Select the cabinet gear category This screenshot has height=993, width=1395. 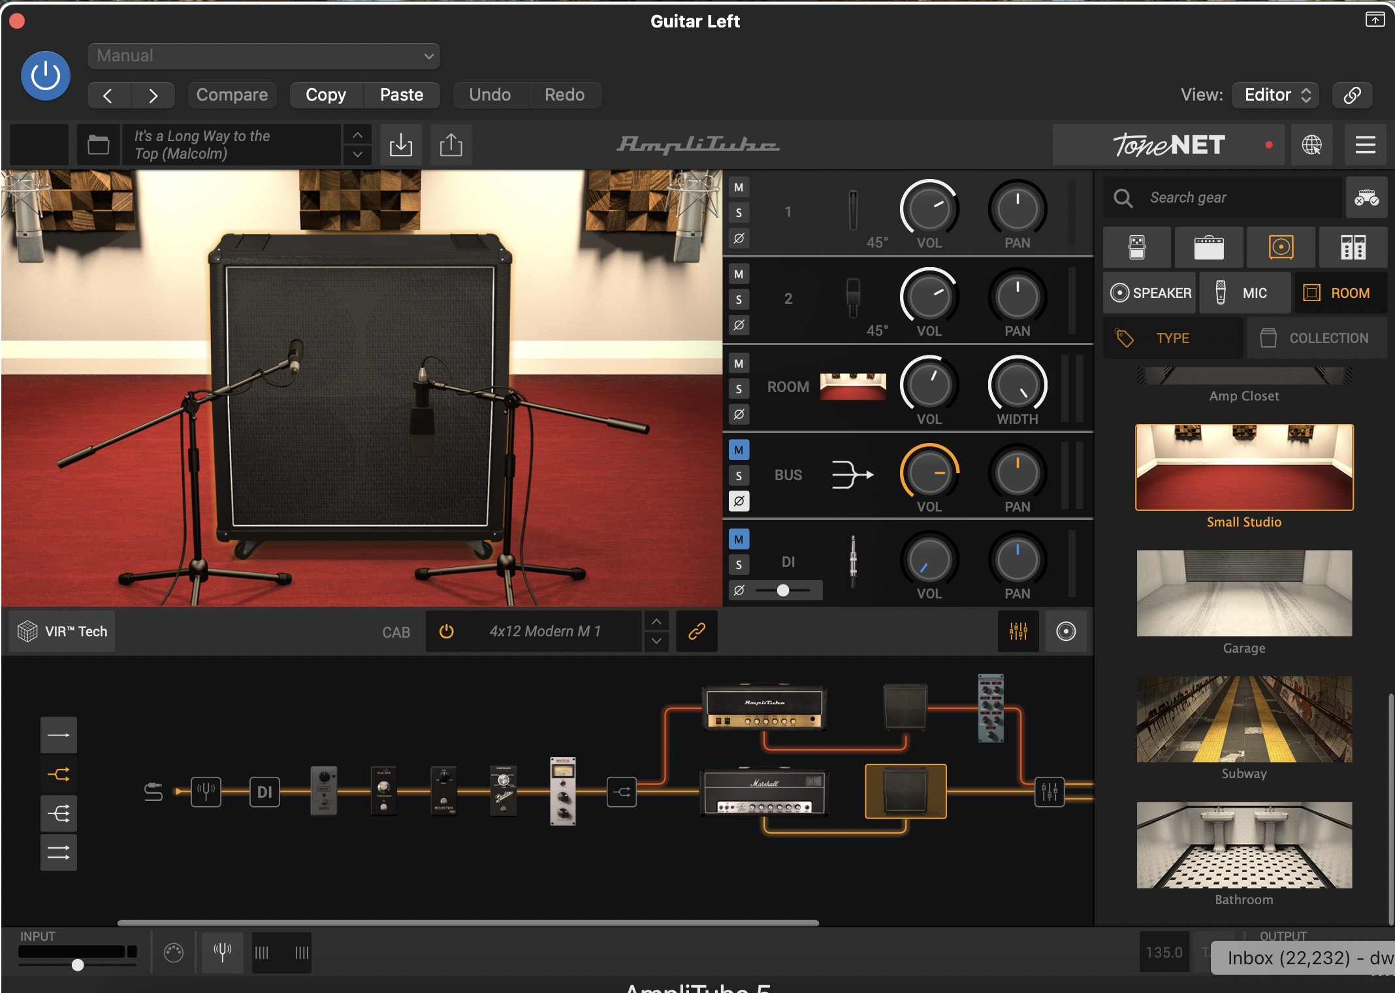pyautogui.click(x=1281, y=248)
